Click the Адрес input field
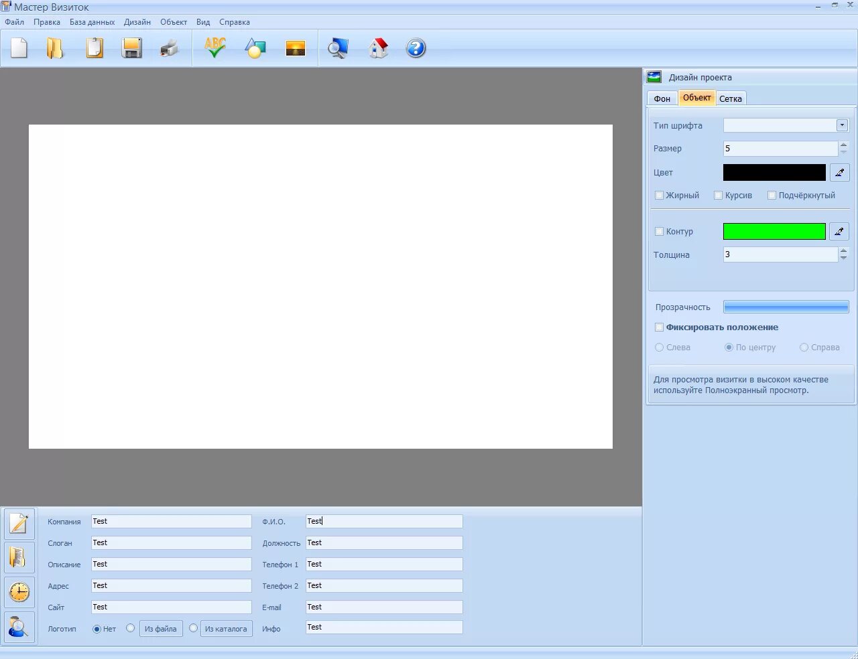 (172, 585)
